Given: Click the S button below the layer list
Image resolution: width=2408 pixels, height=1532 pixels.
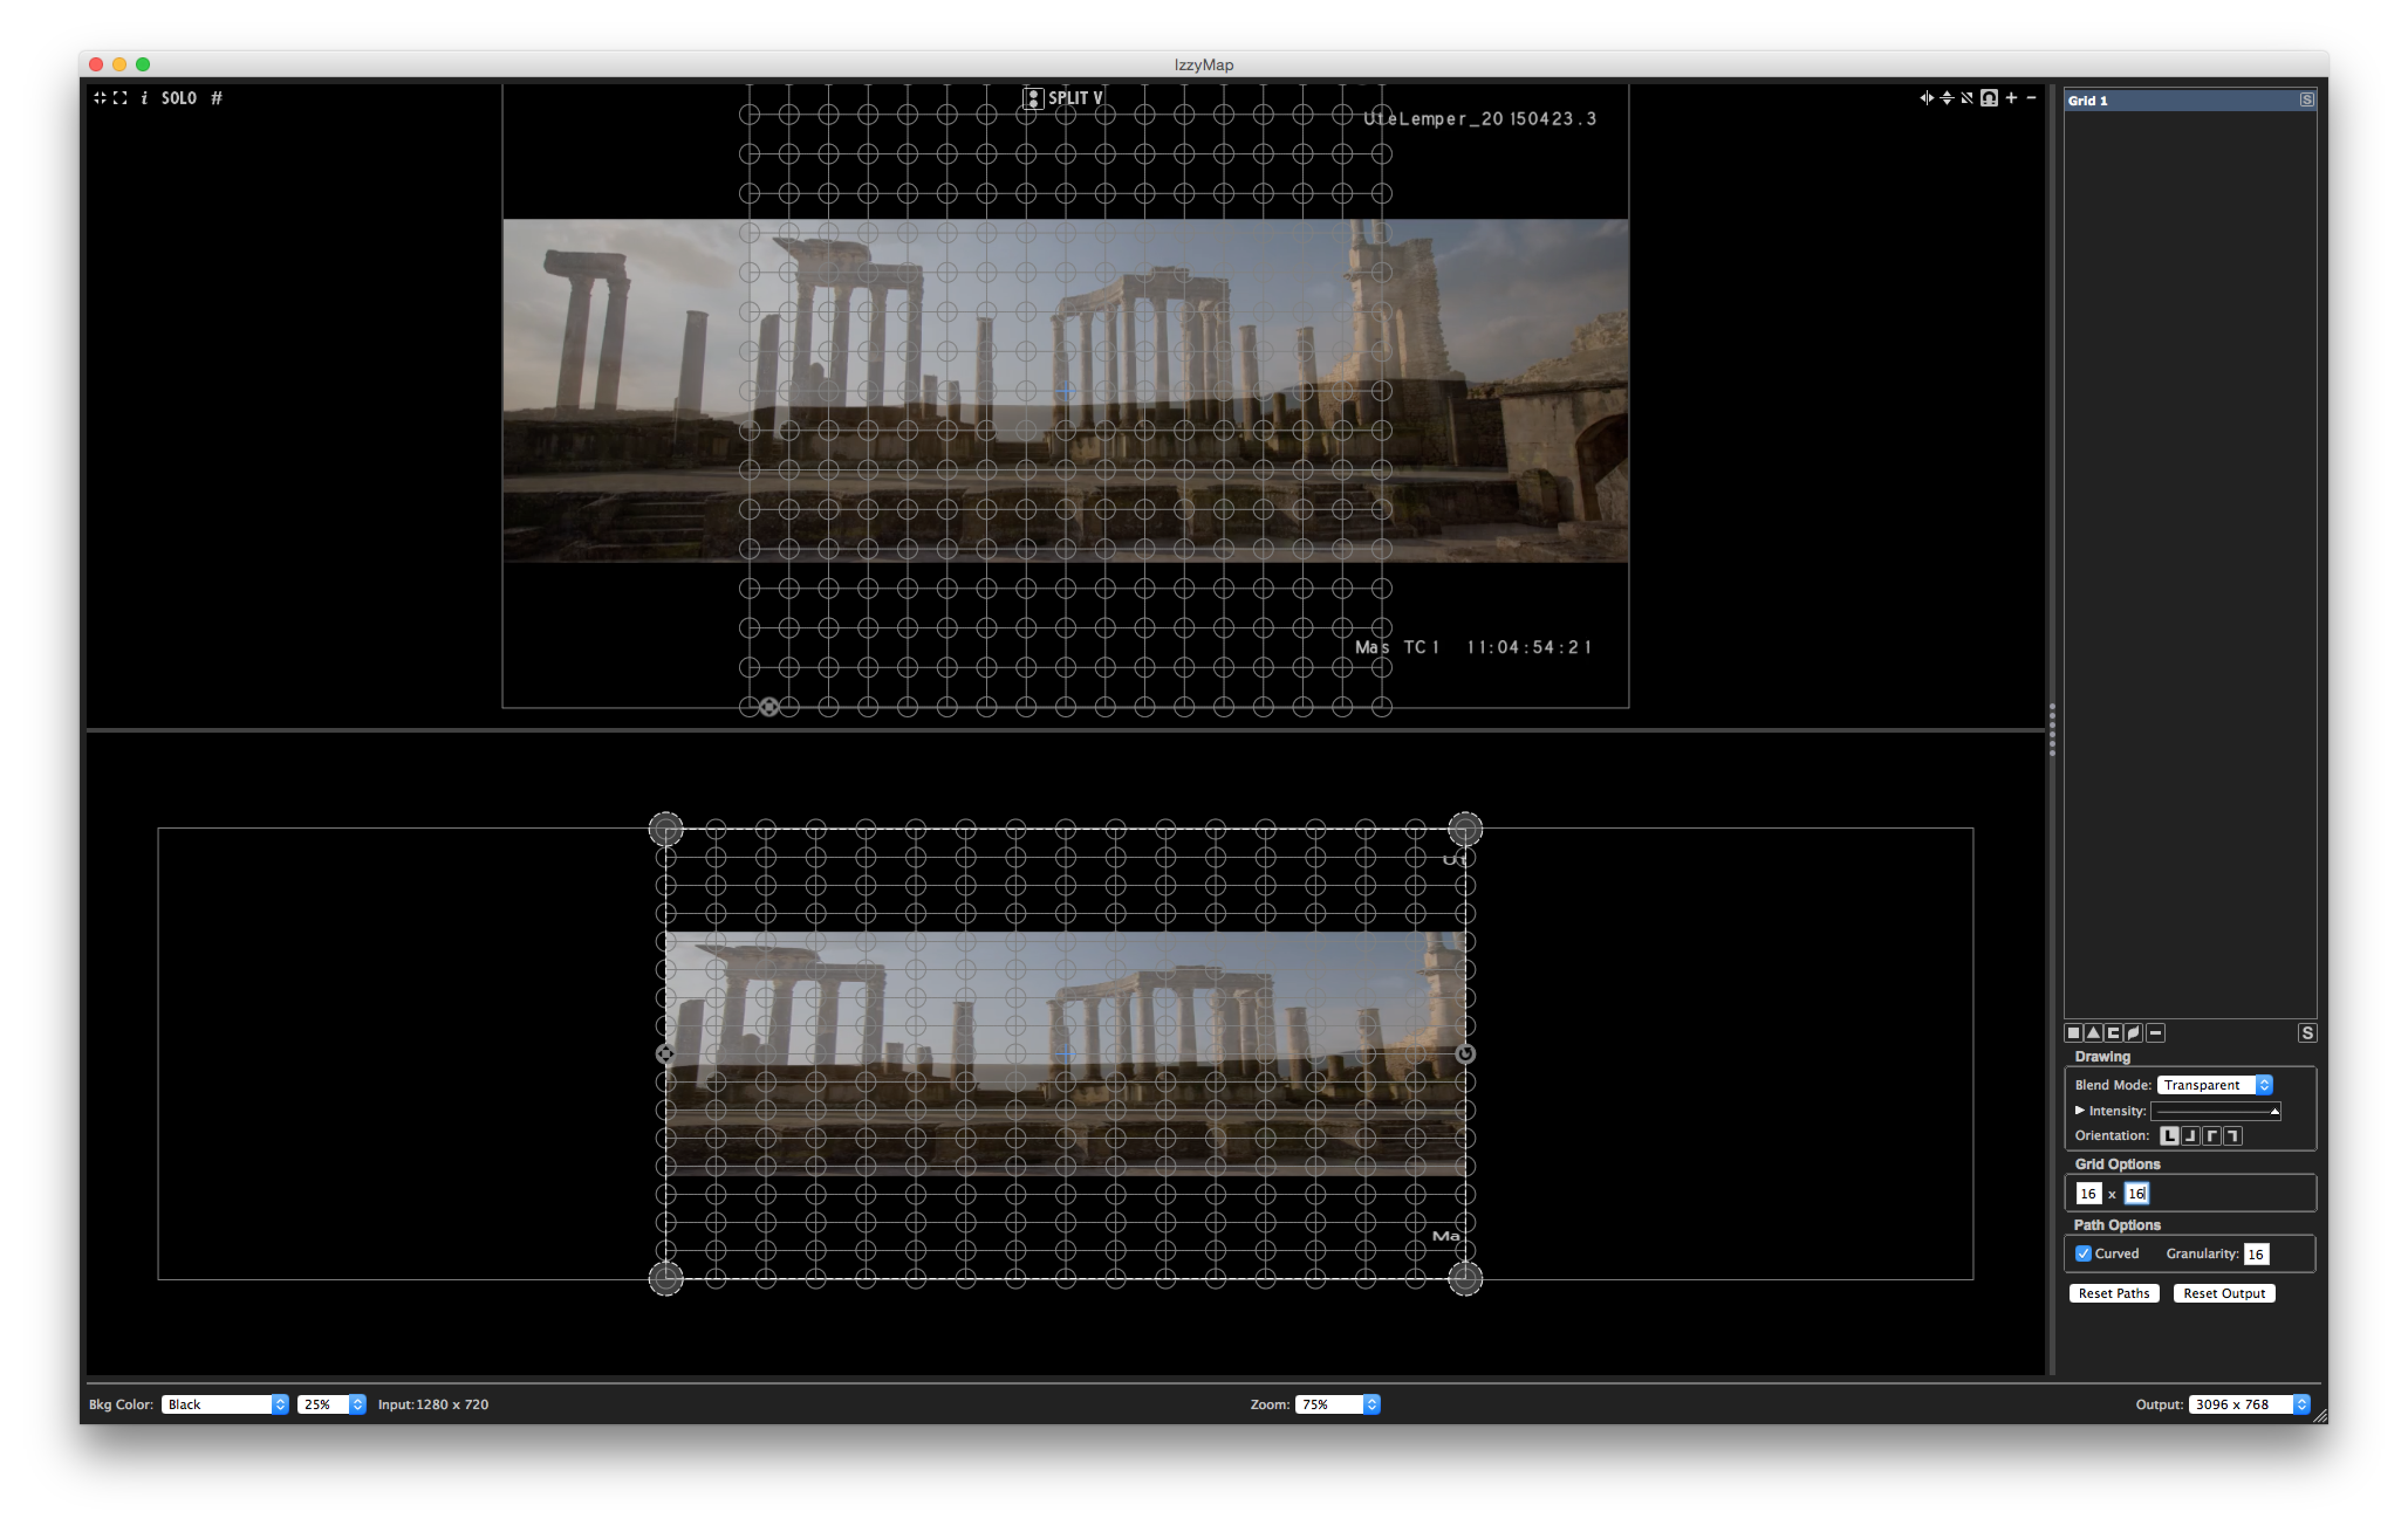Looking at the screenshot, I should click(x=2307, y=1032).
